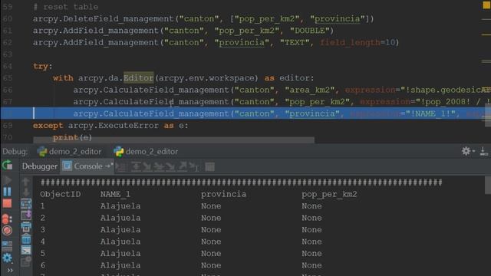
Task: Click the gutter at line 66
Action: 7,90
